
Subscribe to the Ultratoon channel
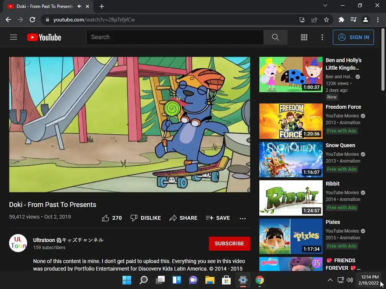click(230, 243)
